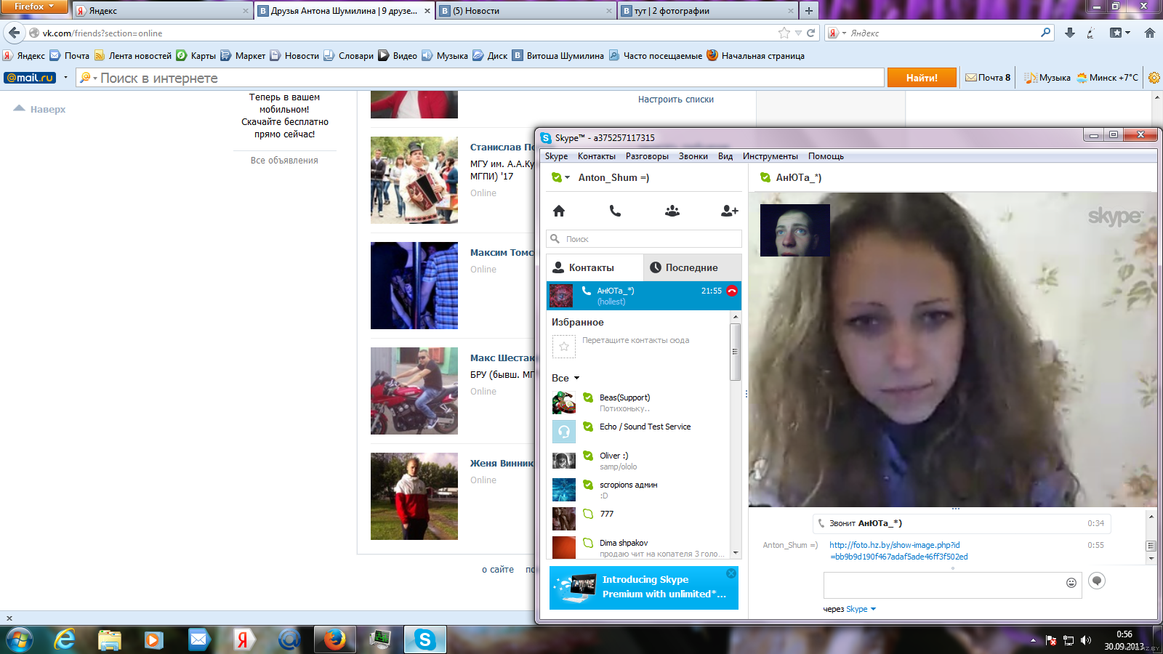
Task: Click the self-view video thumbnail in Skype
Action: 795,230
